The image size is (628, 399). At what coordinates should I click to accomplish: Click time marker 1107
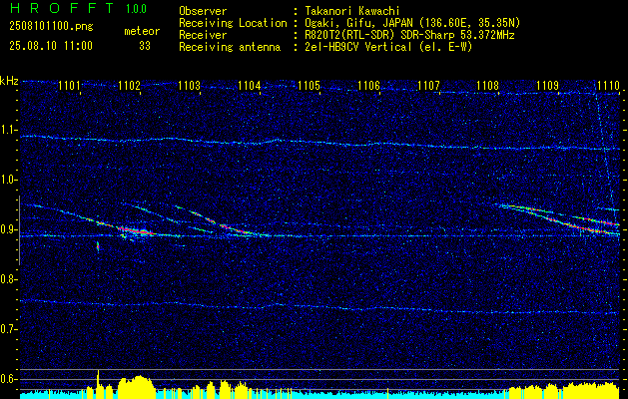428,85
